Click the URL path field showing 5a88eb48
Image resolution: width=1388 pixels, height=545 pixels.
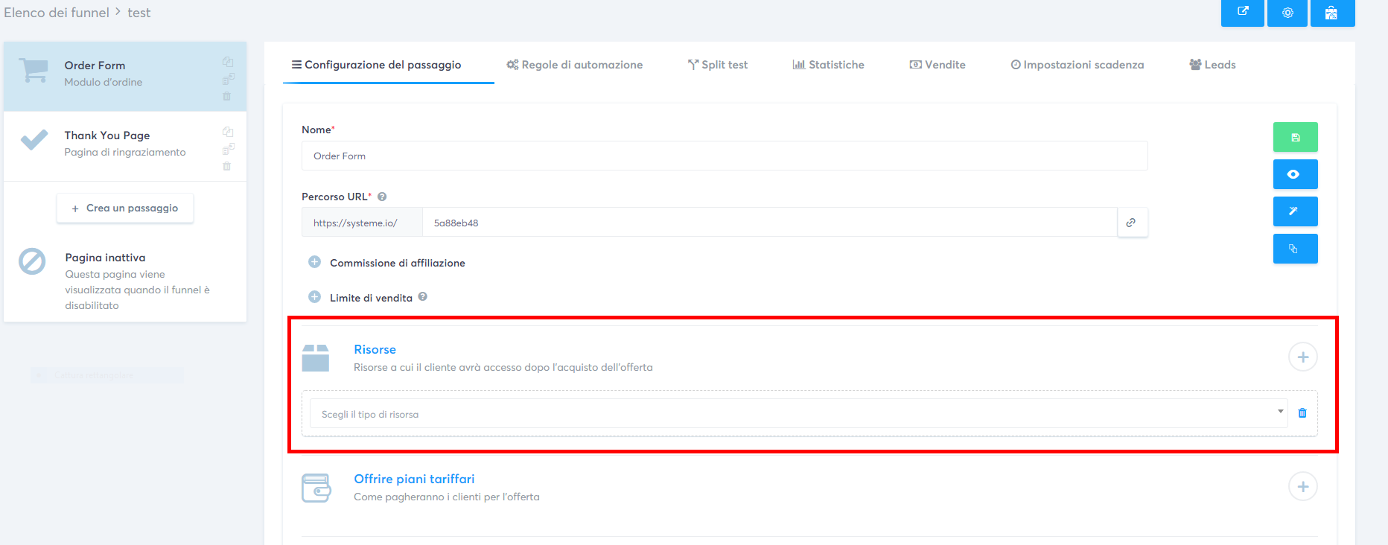[x=770, y=223]
